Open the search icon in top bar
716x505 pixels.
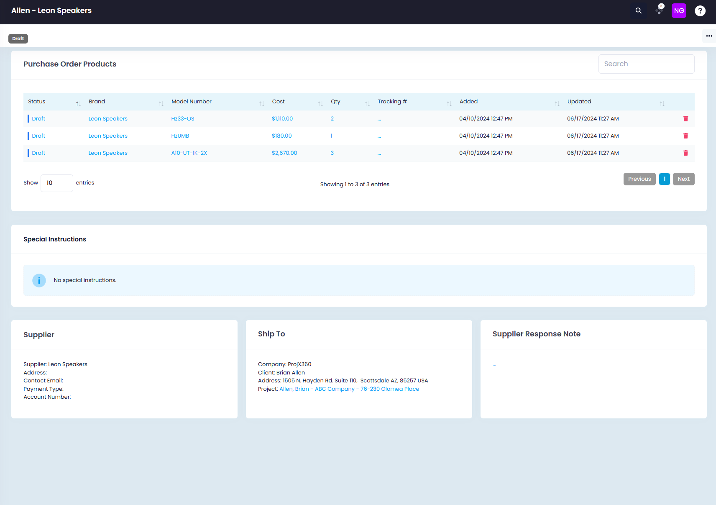(x=638, y=11)
